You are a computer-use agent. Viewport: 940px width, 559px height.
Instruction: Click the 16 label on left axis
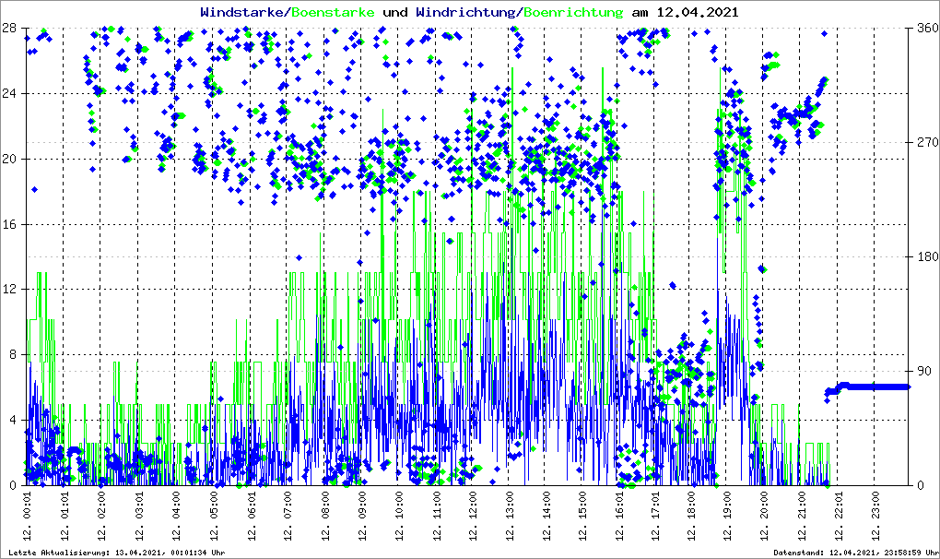(10, 224)
